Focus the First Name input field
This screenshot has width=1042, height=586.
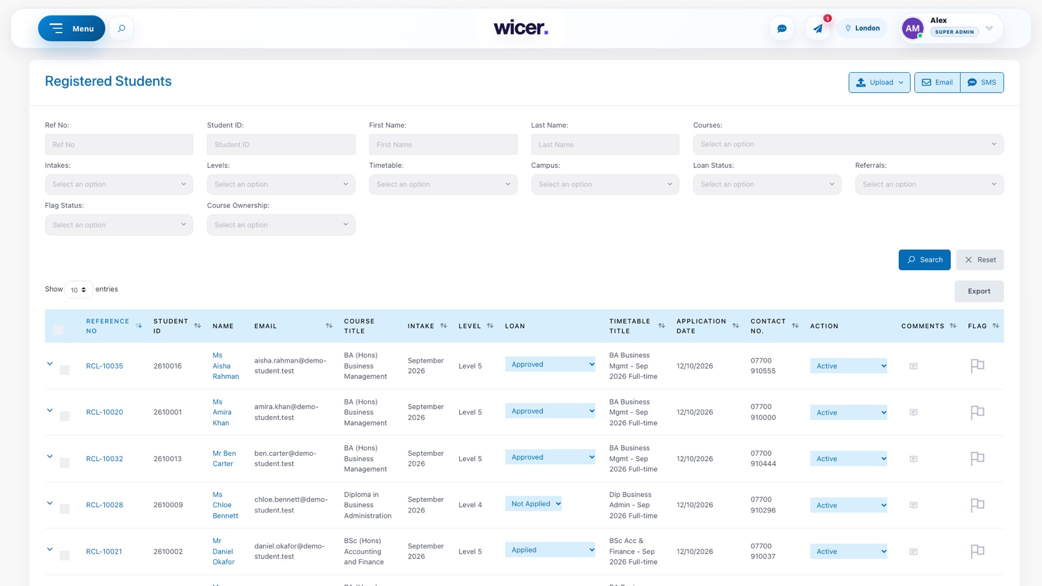point(443,145)
